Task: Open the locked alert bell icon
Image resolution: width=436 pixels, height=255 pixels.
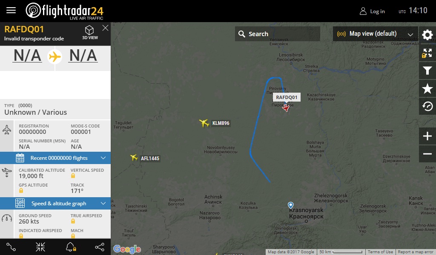Action: (71, 247)
